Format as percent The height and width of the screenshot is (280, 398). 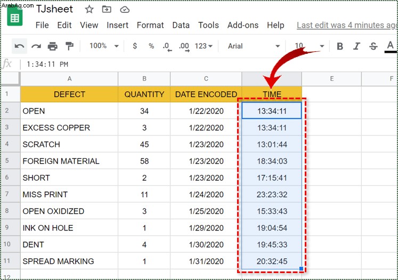point(151,46)
